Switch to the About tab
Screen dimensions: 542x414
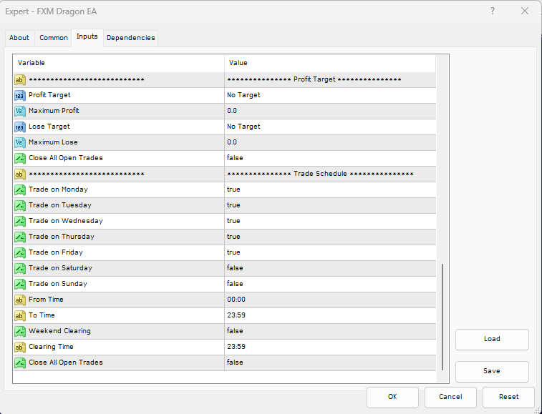[19, 38]
